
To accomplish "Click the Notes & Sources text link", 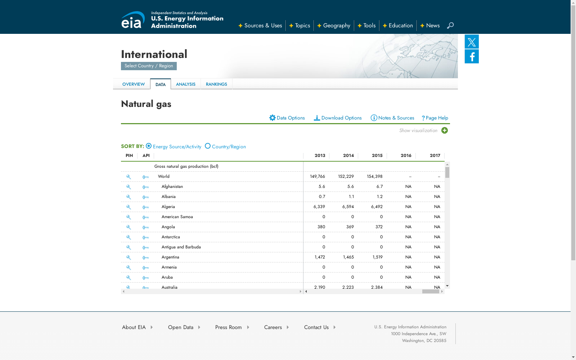I will [x=396, y=118].
